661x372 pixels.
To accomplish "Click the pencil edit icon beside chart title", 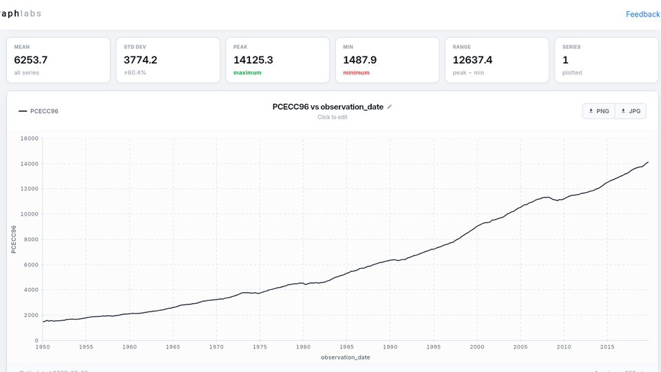I will coord(390,107).
